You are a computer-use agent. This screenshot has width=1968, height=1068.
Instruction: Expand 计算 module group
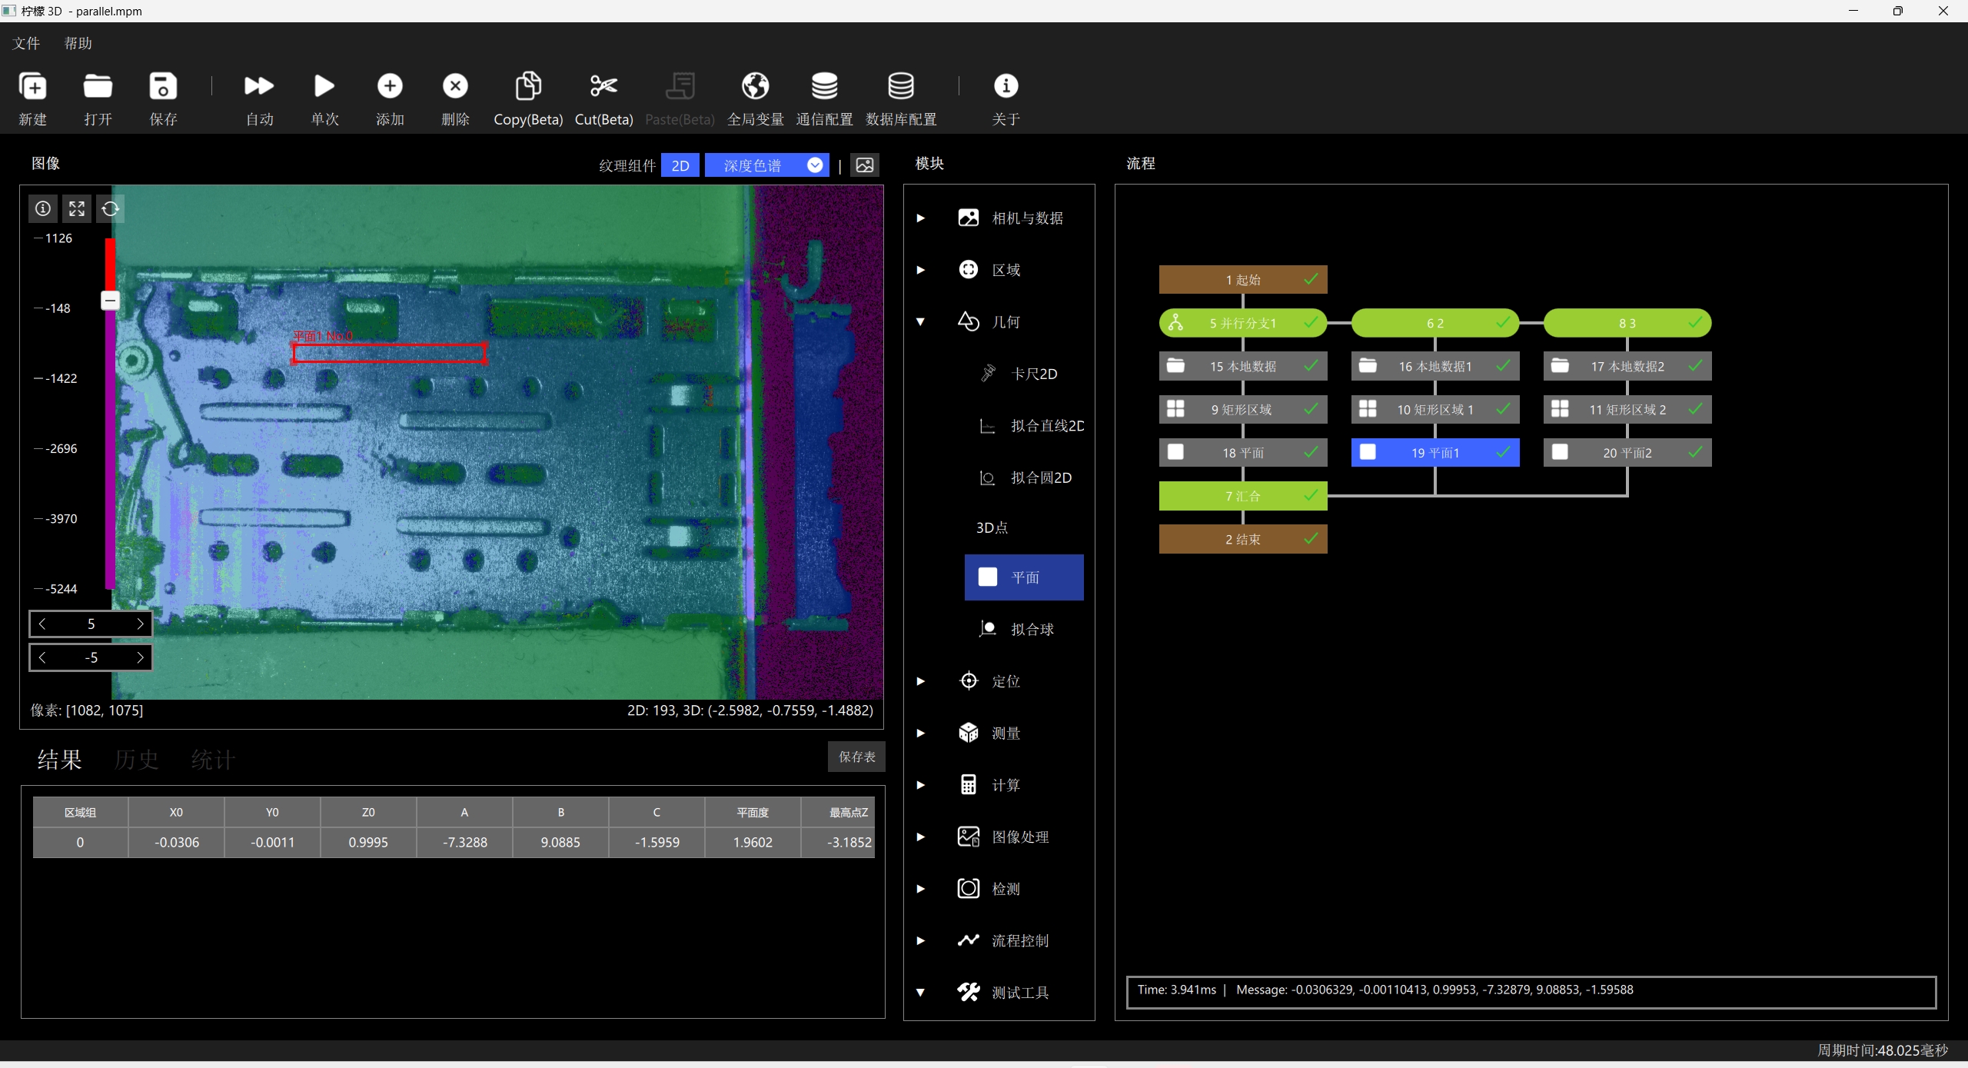coord(921,785)
